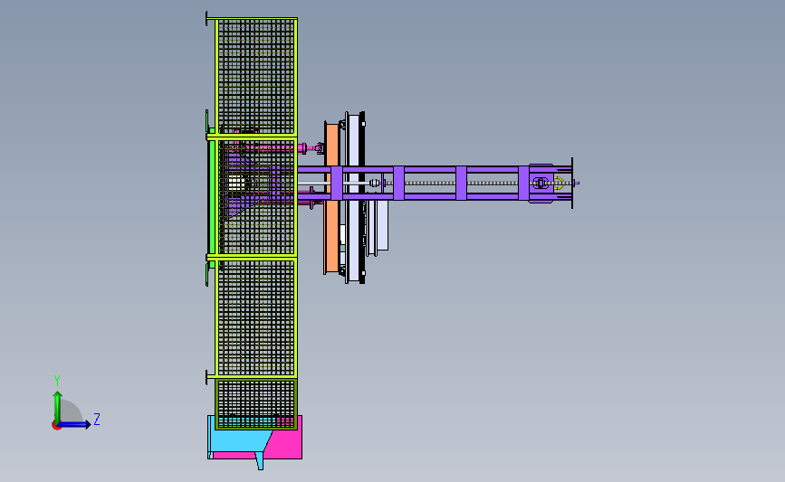
Task: Click the green Y axis arrow of the triad
Action: pos(58,407)
